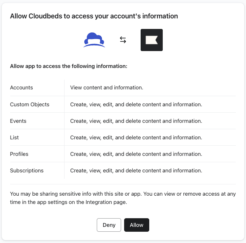The image size is (246, 243).
Task: Click the Subscriptions permission row label
Action: [x=27, y=171]
